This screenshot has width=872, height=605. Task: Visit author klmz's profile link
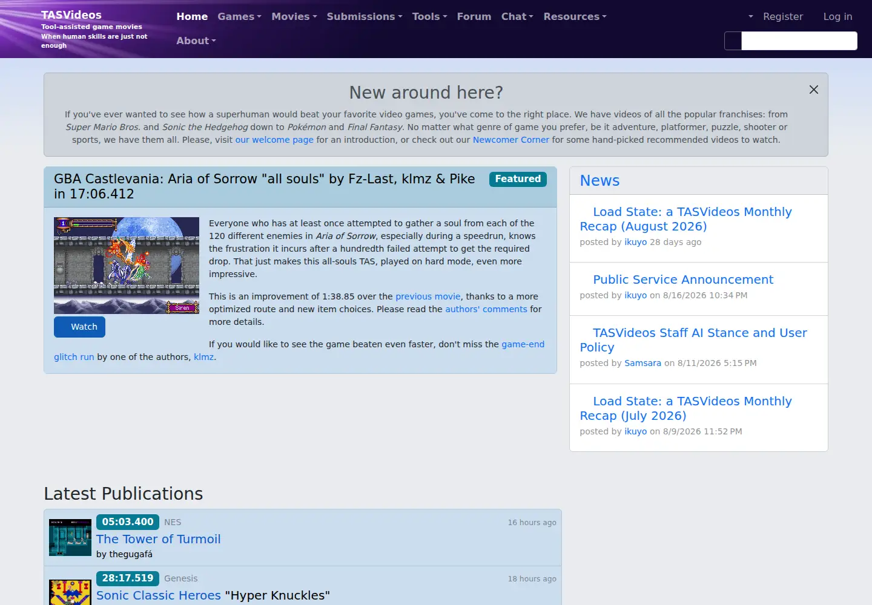point(203,357)
